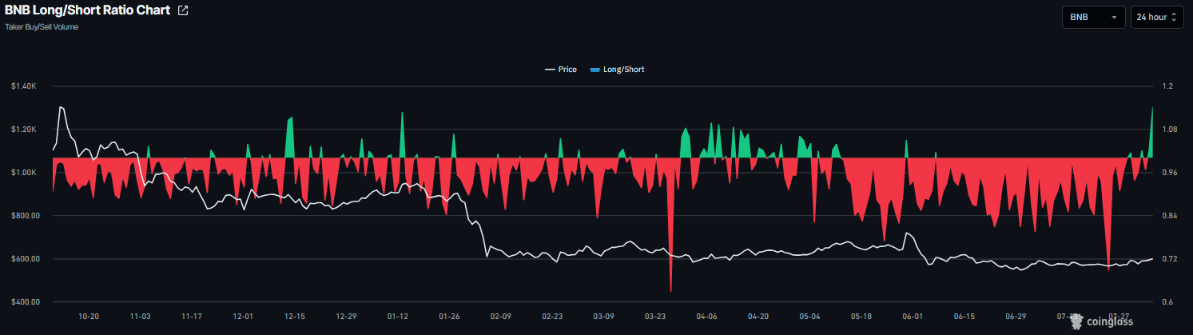The width and height of the screenshot is (1193, 335).
Task: Click the 07-27 date label
Action: click(x=1119, y=317)
